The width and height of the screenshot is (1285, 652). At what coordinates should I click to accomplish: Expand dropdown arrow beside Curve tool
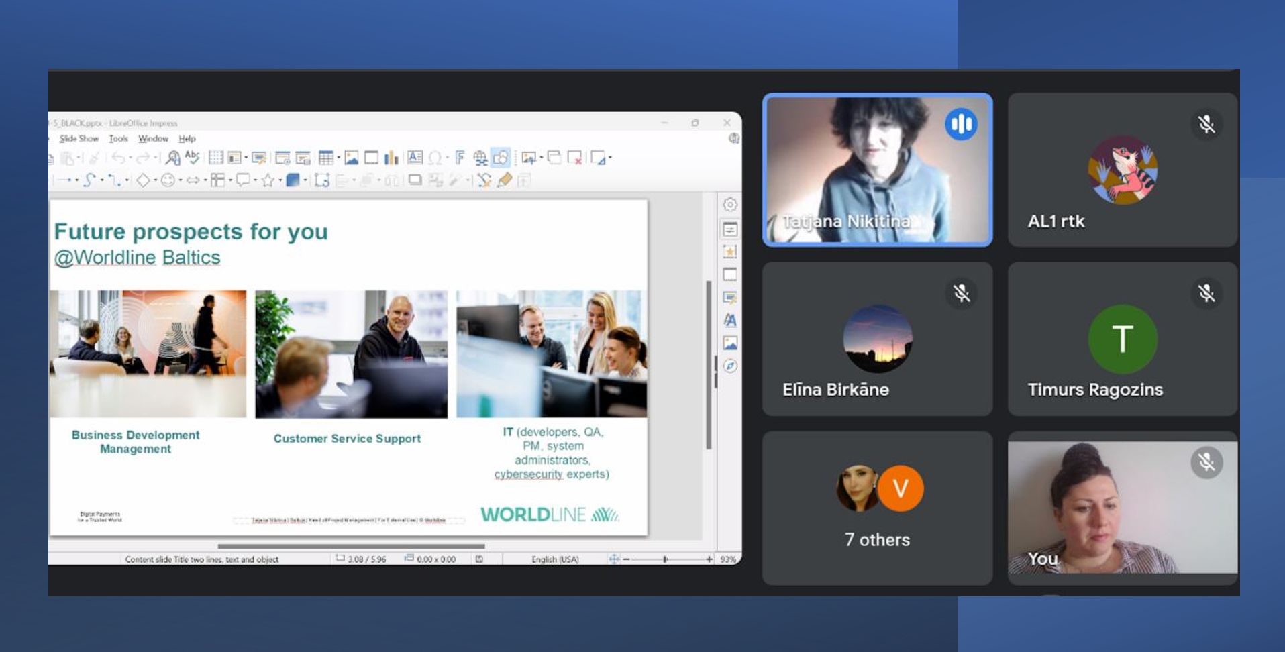[102, 180]
